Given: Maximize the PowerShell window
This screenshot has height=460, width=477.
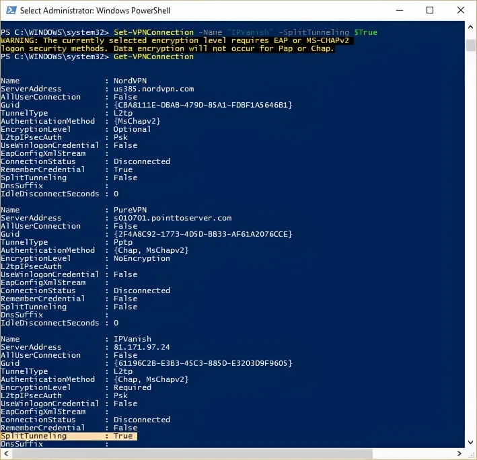Looking at the screenshot, I should pos(430,10).
